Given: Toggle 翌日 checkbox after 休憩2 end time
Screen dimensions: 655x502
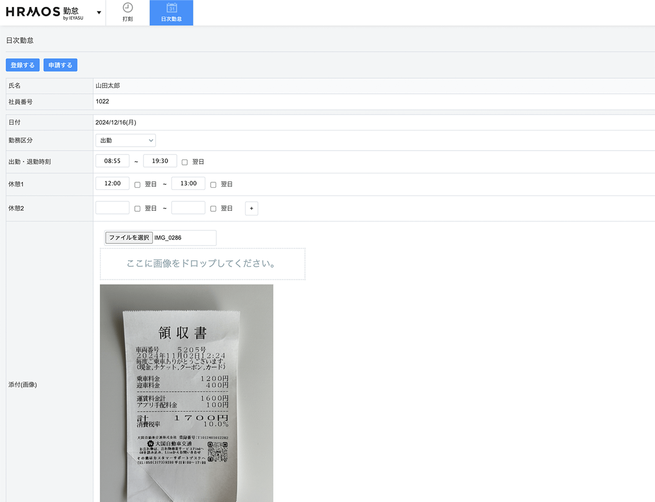Looking at the screenshot, I should tap(213, 208).
